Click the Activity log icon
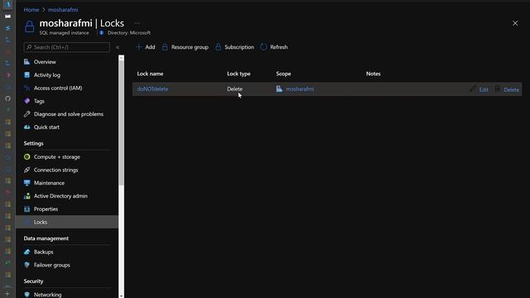This screenshot has width=530, height=298. point(27,75)
